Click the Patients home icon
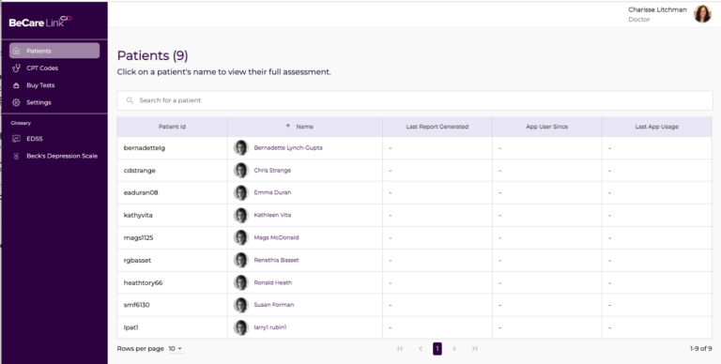 (x=17, y=51)
